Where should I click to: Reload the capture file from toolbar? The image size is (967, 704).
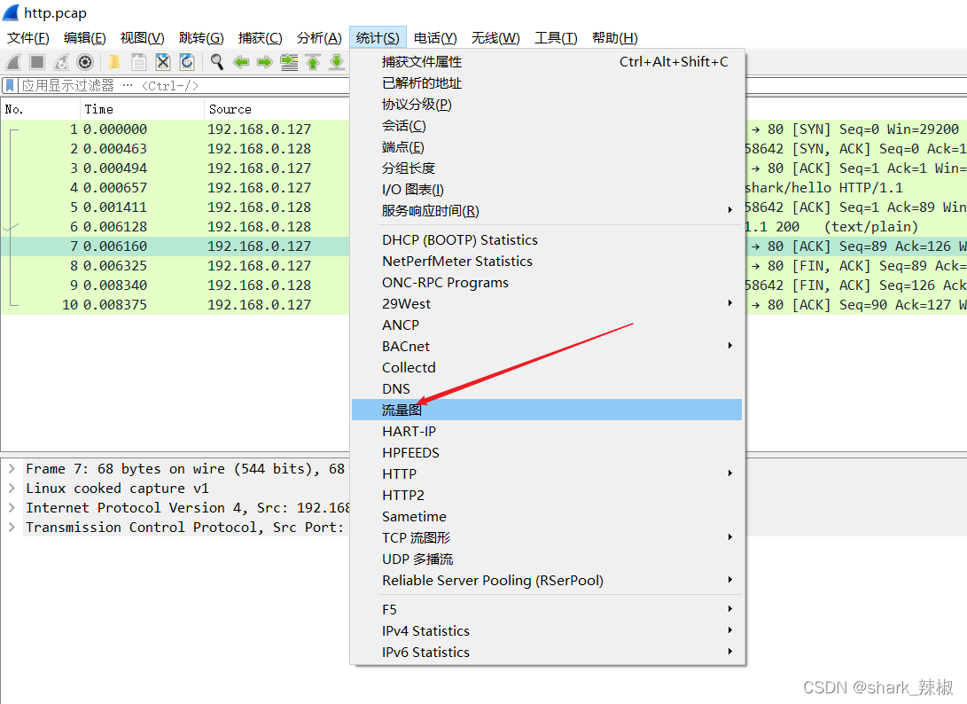coord(187,62)
